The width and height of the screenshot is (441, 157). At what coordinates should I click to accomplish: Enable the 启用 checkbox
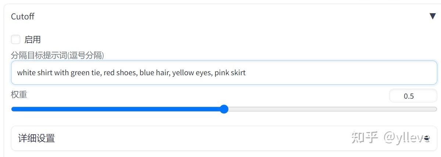(x=16, y=39)
